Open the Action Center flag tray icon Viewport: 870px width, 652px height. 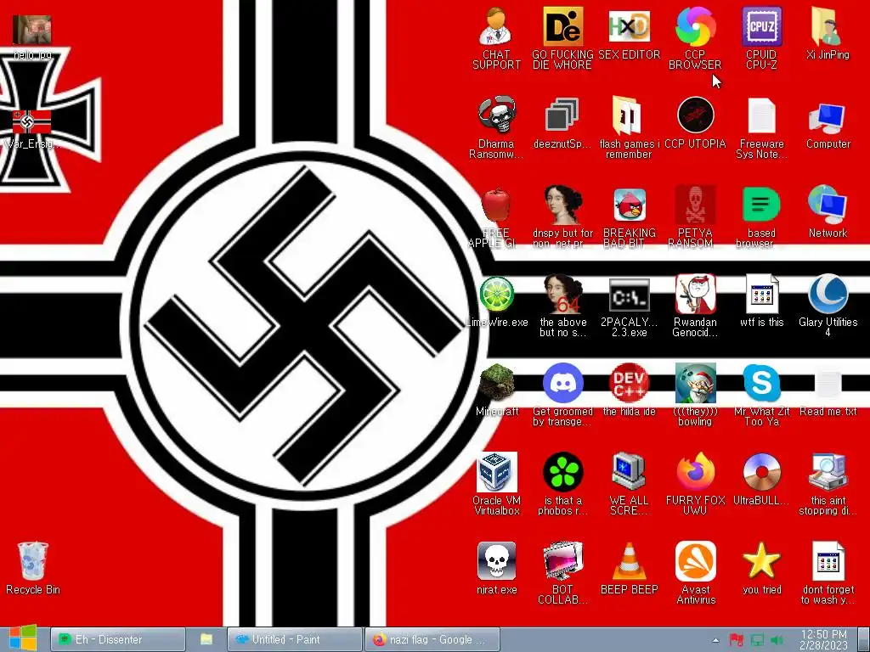[737, 640]
